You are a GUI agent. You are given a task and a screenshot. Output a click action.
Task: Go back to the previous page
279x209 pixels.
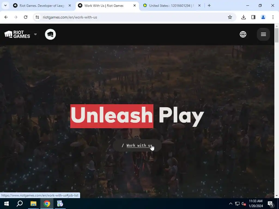(x=6, y=17)
